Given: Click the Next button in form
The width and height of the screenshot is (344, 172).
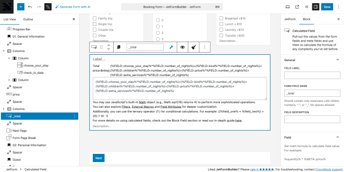Looking at the screenshot, I should tap(99, 158).
